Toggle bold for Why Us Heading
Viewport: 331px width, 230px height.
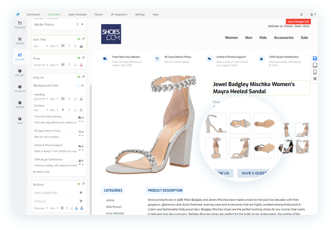[x=63, y=99]
